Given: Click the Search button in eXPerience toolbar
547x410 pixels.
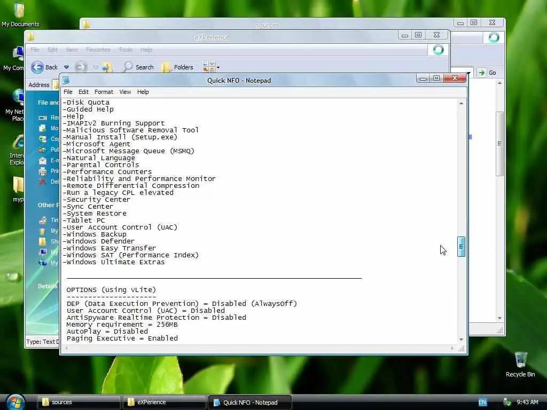Looking at the screenshot, I should pyautogui.click(x=138, y=67).
